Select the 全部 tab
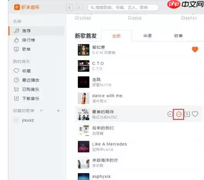The height and width of the screenshot is (180, 204). (x=116, y=36)
